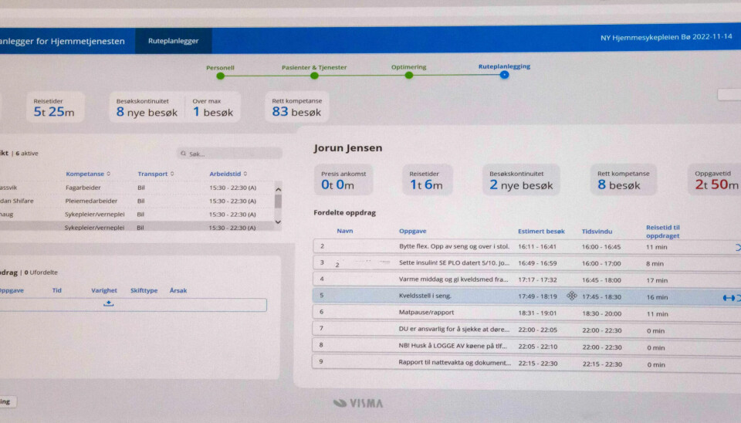Click the upload icon in the Ufordelte drop zone
741x423 pixels.
(x=109, y=303)
